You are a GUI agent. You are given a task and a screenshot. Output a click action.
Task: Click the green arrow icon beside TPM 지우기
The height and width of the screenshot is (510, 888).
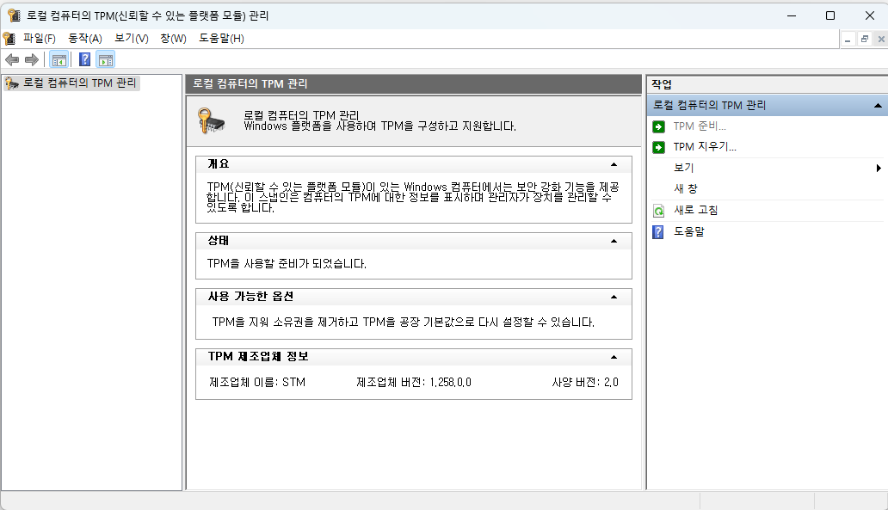(x=658, y=147)
